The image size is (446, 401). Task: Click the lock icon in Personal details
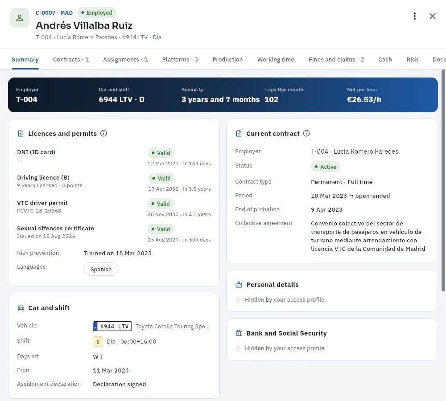click(x=238, y=300)
